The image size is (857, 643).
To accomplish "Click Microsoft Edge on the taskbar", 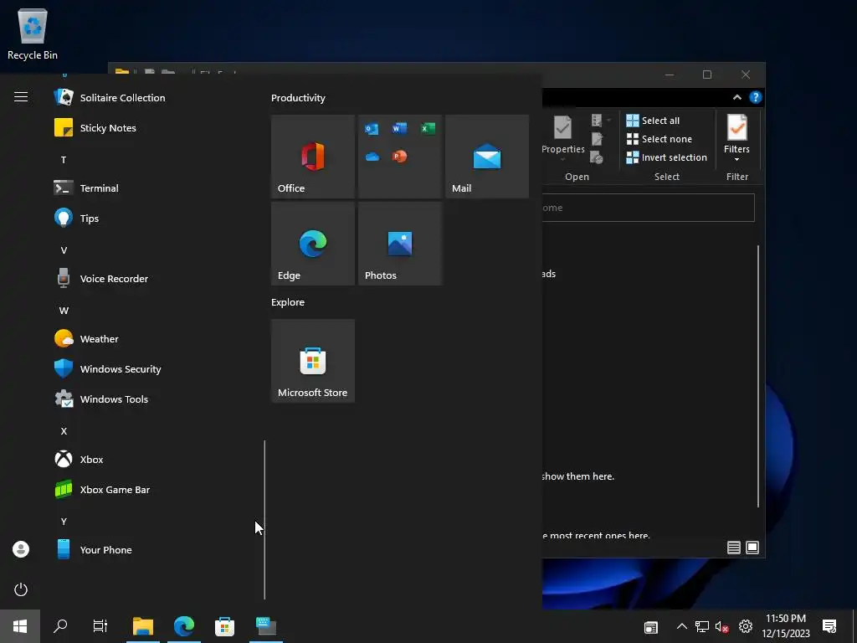I will [184, 626].
